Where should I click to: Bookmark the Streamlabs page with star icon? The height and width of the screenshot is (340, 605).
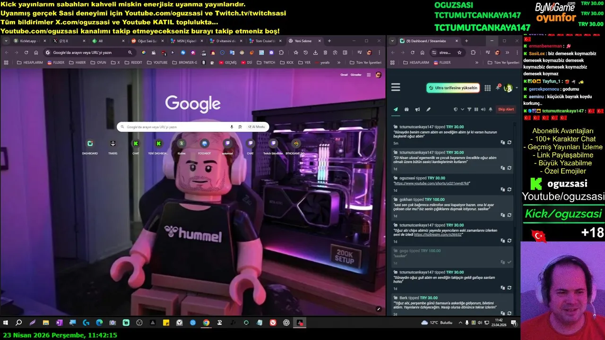[459, 52]
